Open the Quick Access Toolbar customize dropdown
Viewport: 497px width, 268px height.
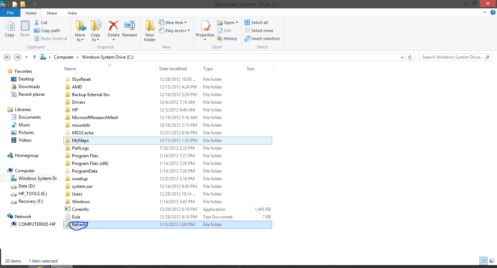(29, 4)
